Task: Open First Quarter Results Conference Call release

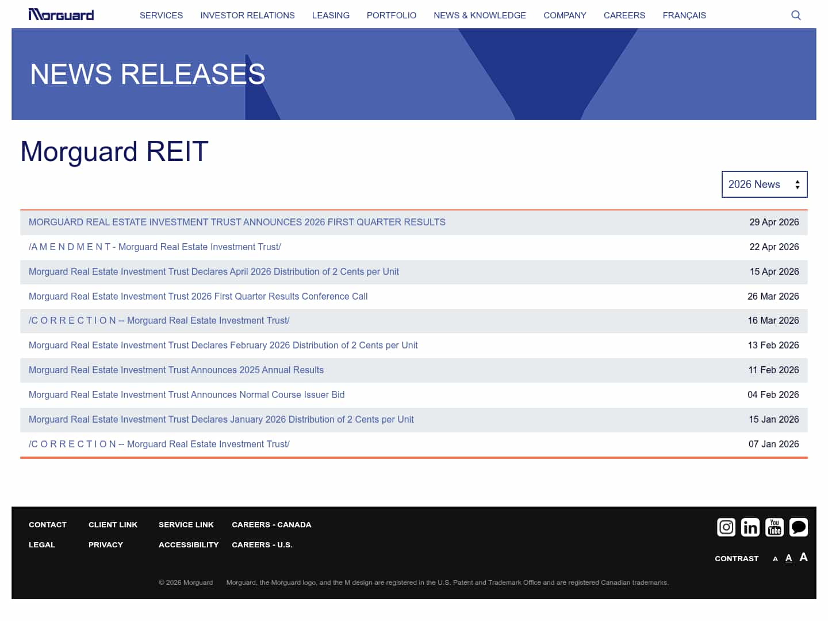Action: pos(198,297)
